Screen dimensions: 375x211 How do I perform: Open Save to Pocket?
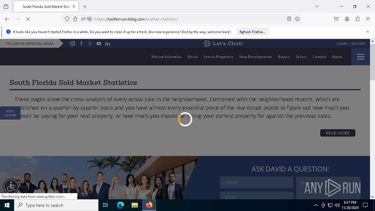point(336,19)
